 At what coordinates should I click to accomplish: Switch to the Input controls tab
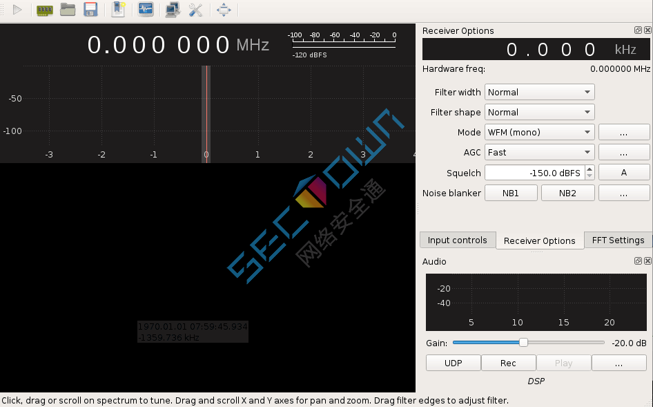pyautogui.click(x=457, y=240)
